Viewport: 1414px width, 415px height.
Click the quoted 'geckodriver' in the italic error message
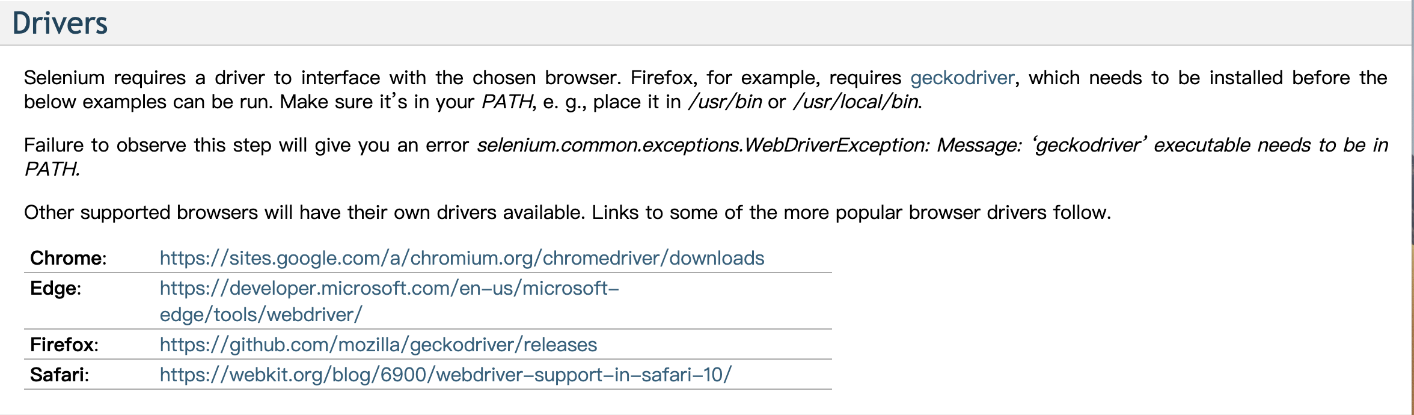pyautogui.click(x=1089, y=146)
